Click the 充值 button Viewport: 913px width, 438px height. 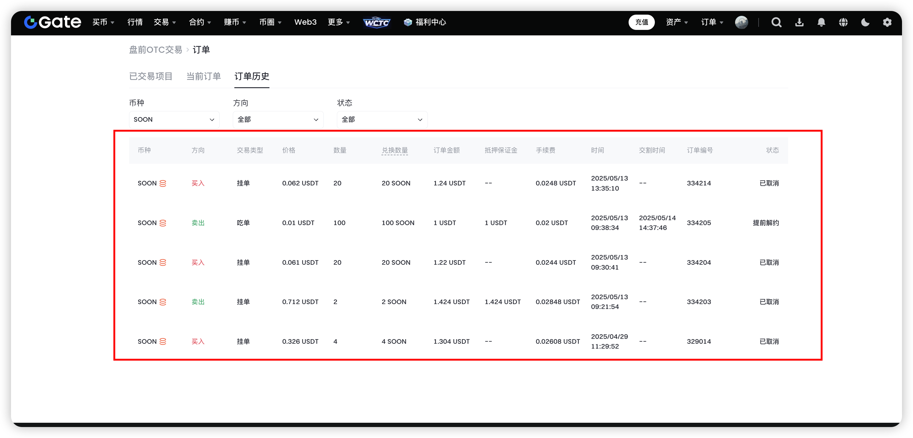point(641,22)
